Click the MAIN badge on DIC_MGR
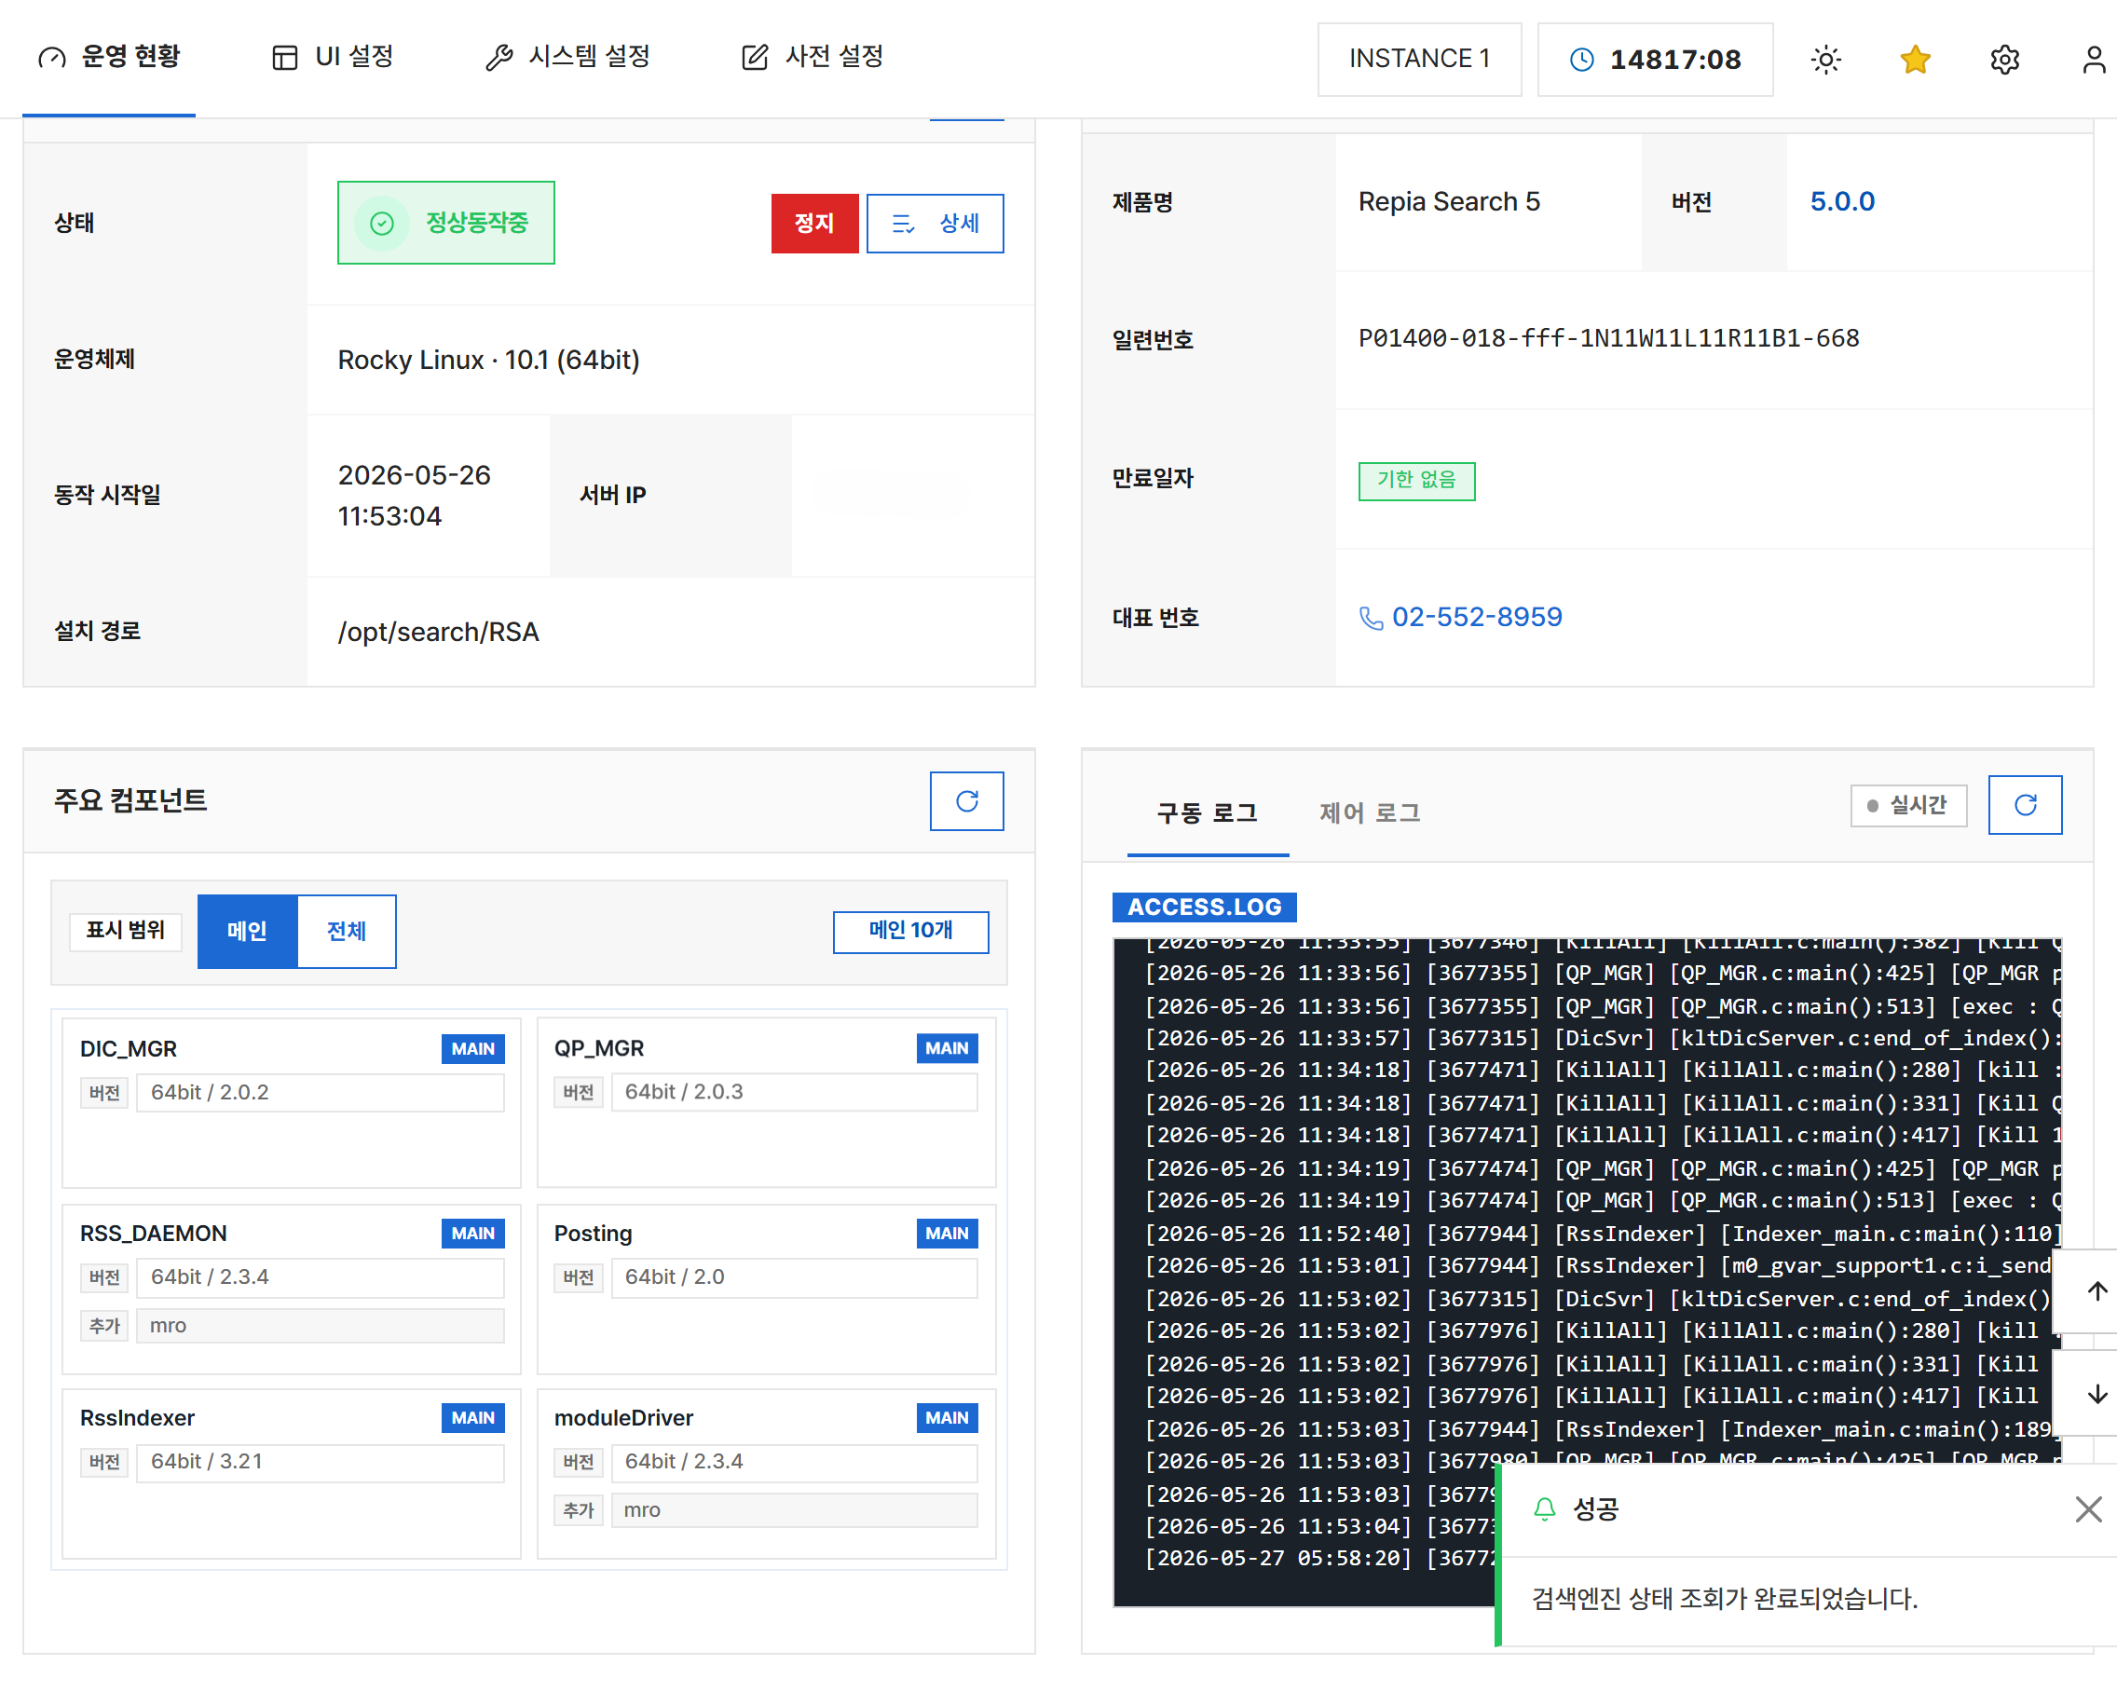 (x=472, y=1049)
